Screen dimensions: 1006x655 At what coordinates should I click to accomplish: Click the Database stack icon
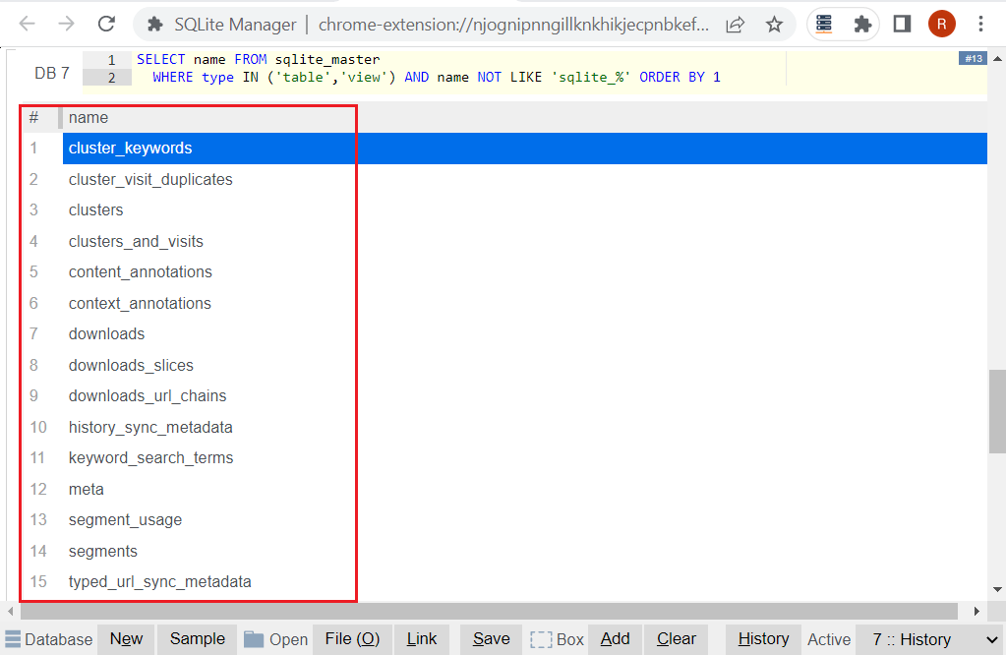[13, 639]
